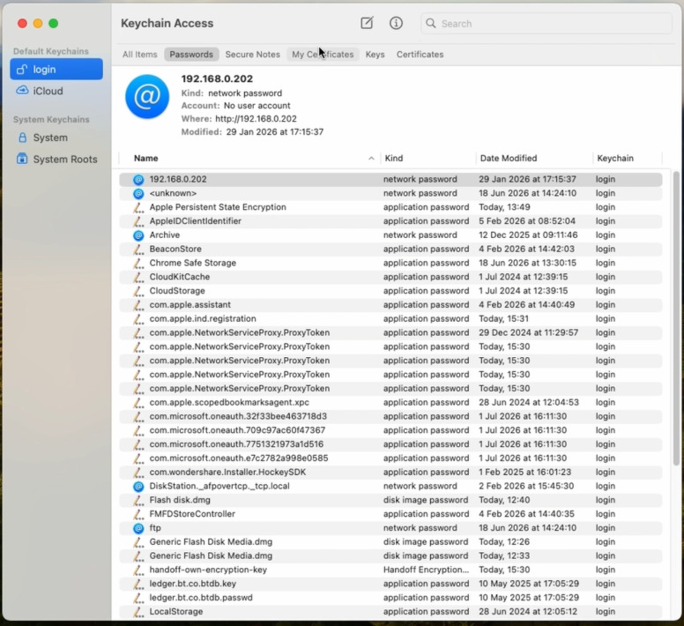
Task: Select com.microsoft.oneauth.7751321973a1d516 entry
Action: (390, 444)
